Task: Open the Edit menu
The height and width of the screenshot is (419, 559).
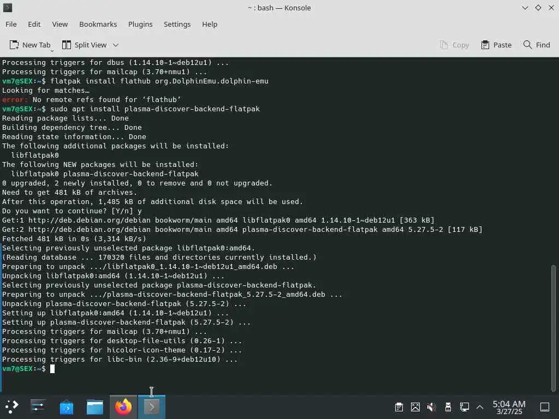Action: [x=34, y=24]
